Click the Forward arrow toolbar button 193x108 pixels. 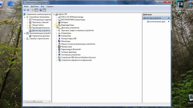(28, 10)
